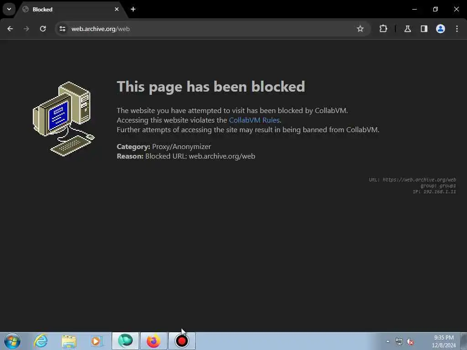The width and height of the screenshot is (467, 350).
Task: Close the browser window
Action: (x=456, y=9)
